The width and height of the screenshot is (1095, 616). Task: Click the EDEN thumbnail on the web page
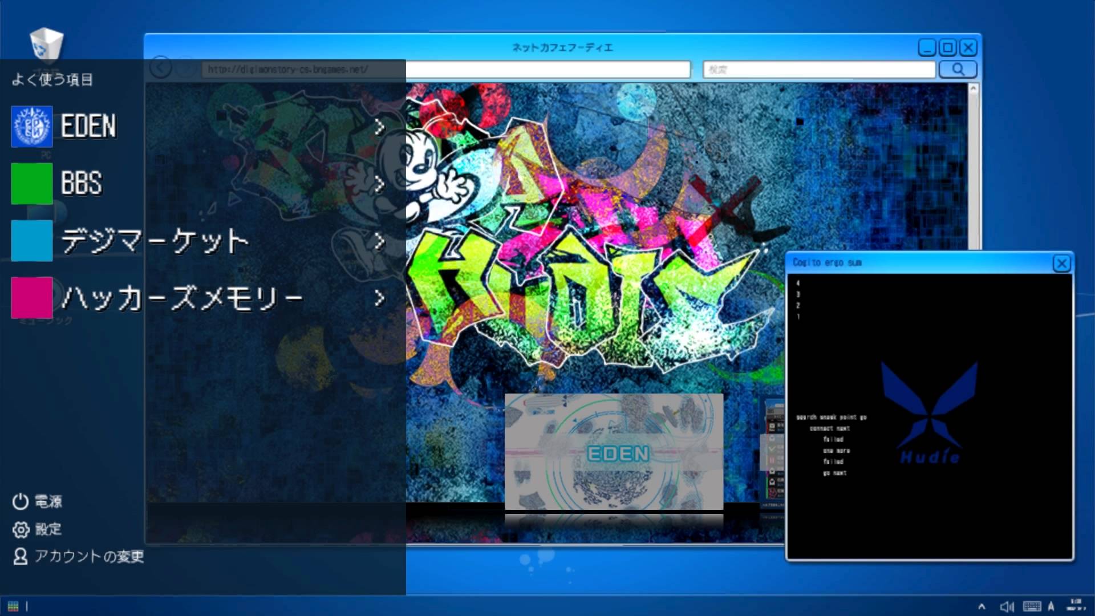click(x=614, y=451)
